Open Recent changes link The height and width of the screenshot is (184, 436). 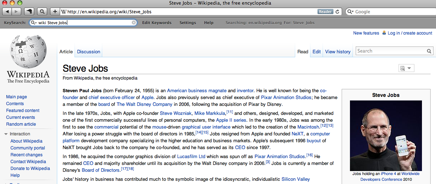(x=27, y=155)
